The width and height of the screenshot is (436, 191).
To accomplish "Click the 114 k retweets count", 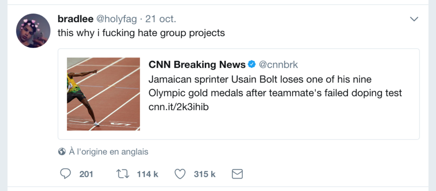I will click(x=147, y=174).
